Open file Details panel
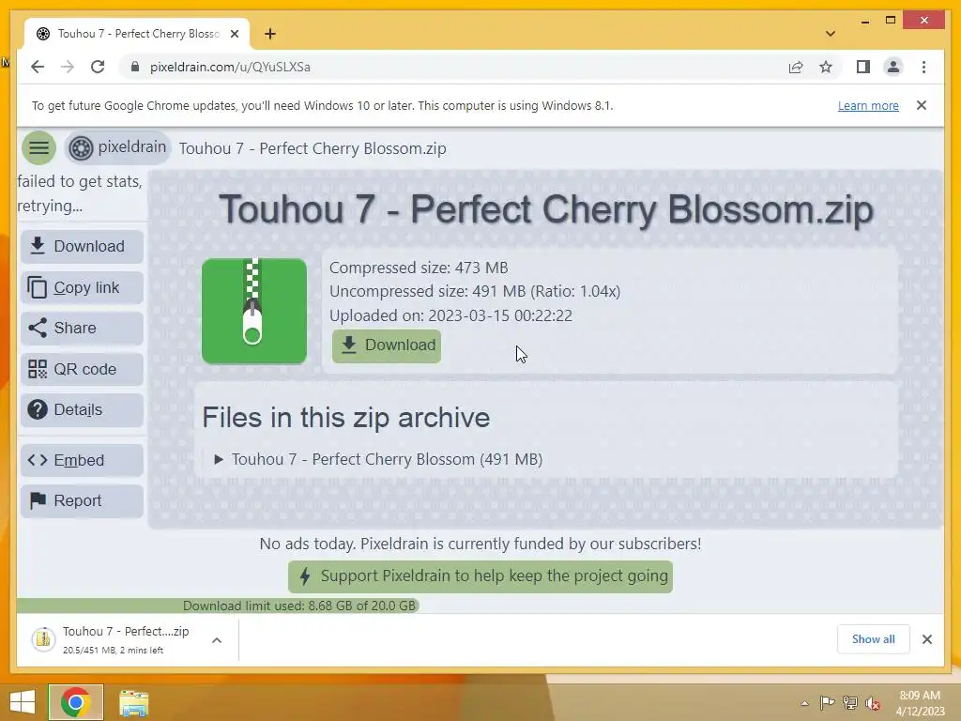Screen dimensions: 961x721 pyautogui.click(x=83, y=409)
